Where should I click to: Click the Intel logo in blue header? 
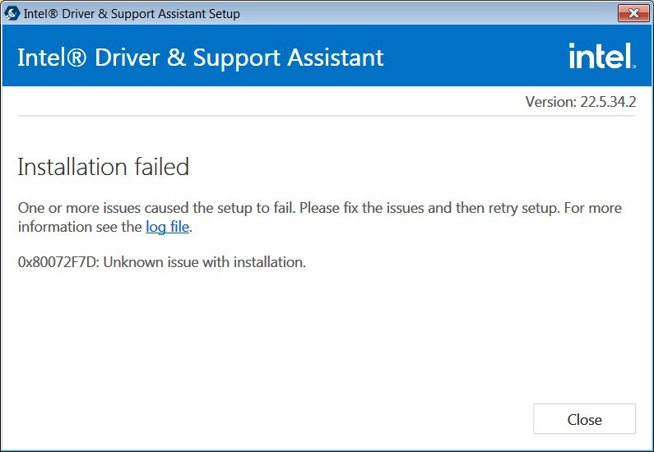click(602, 56)
